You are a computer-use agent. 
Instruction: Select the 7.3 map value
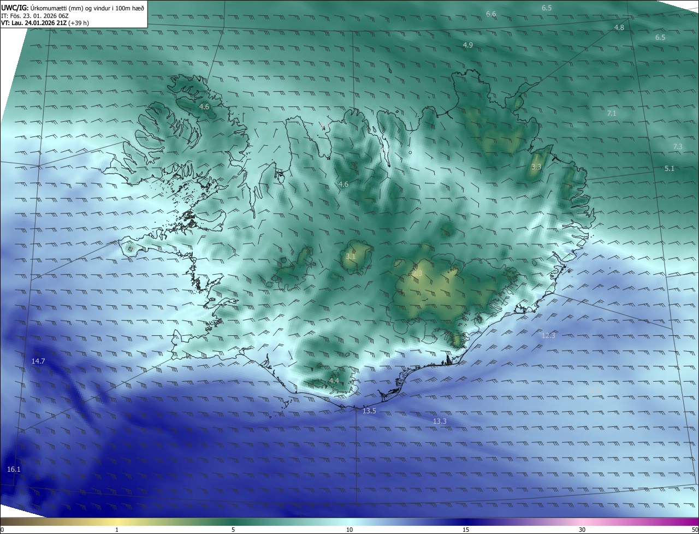[678, 146]
